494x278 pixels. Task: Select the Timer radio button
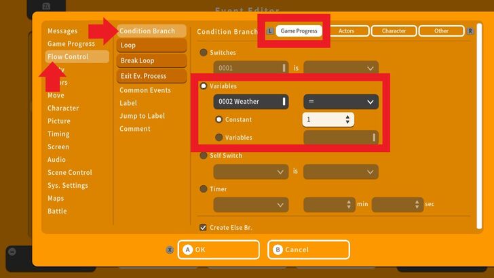tap(204, 189)
